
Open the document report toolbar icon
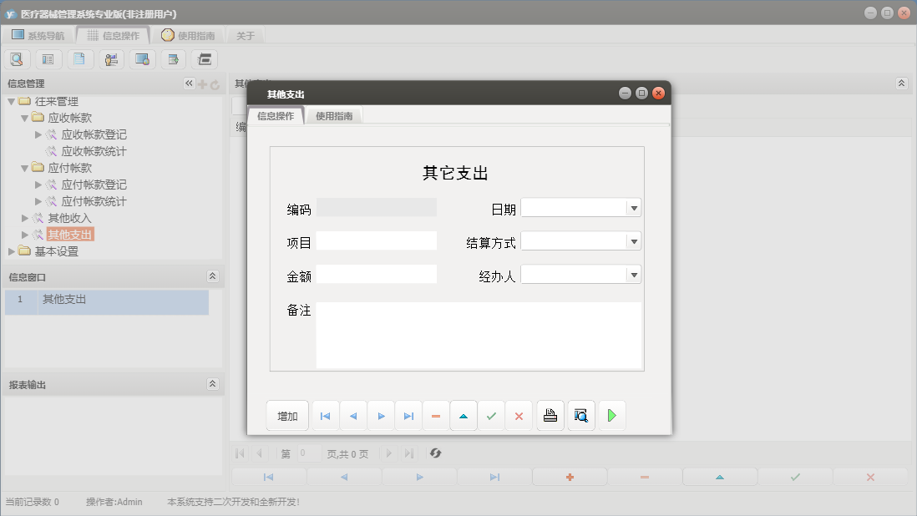[79, 59]
